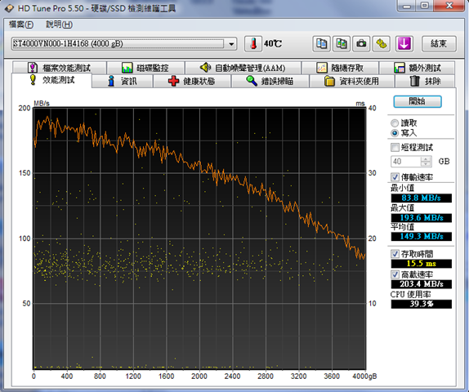The width and height of the screenshot is (469, 392).
Task: Open the 檔案(F) menu
Action: [21, 24]
